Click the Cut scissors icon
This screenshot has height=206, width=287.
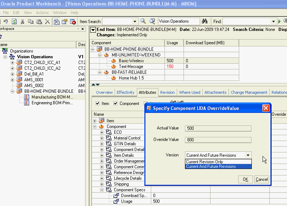point(23,22)
